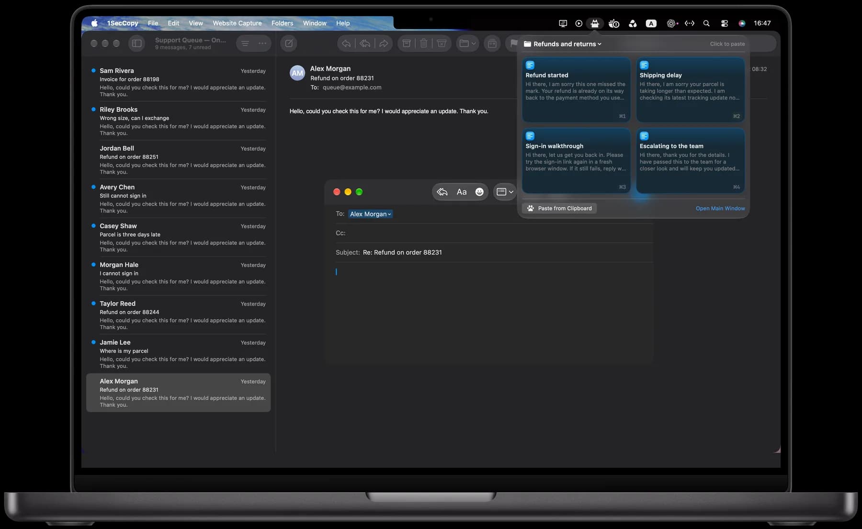Click the Reply arrow in main toolbar

click(x=346, y=44)
